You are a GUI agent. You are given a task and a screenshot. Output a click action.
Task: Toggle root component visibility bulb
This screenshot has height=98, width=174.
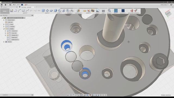tap(5, 18)
